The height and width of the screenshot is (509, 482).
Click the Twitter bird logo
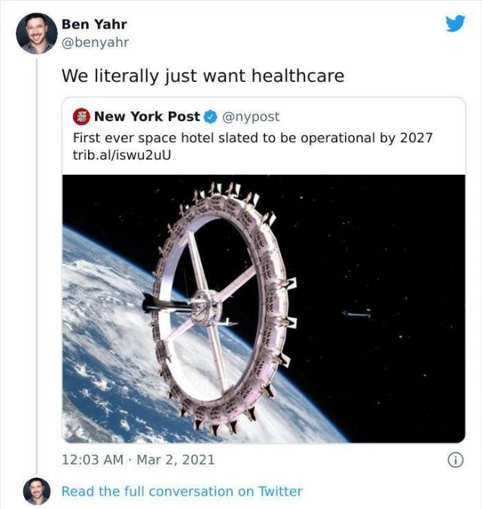pos(455,23)
